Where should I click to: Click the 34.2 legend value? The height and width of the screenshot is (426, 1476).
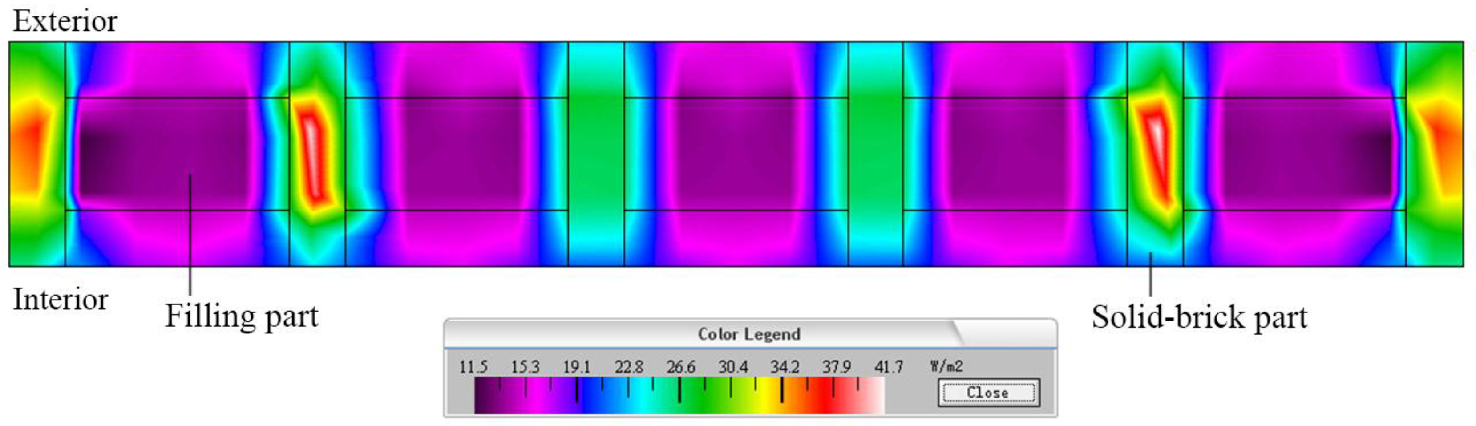point(785,366)
